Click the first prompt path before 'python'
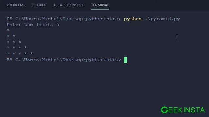 click(64, 19)
